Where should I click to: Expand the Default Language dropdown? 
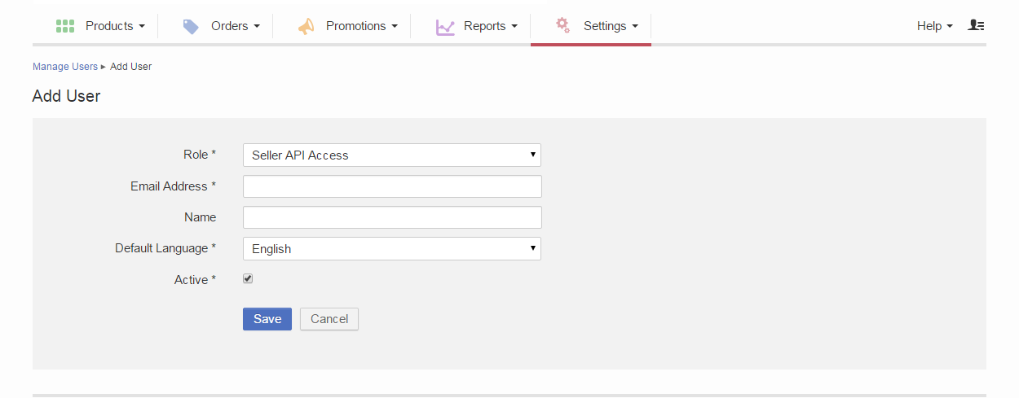coord(391,249)
